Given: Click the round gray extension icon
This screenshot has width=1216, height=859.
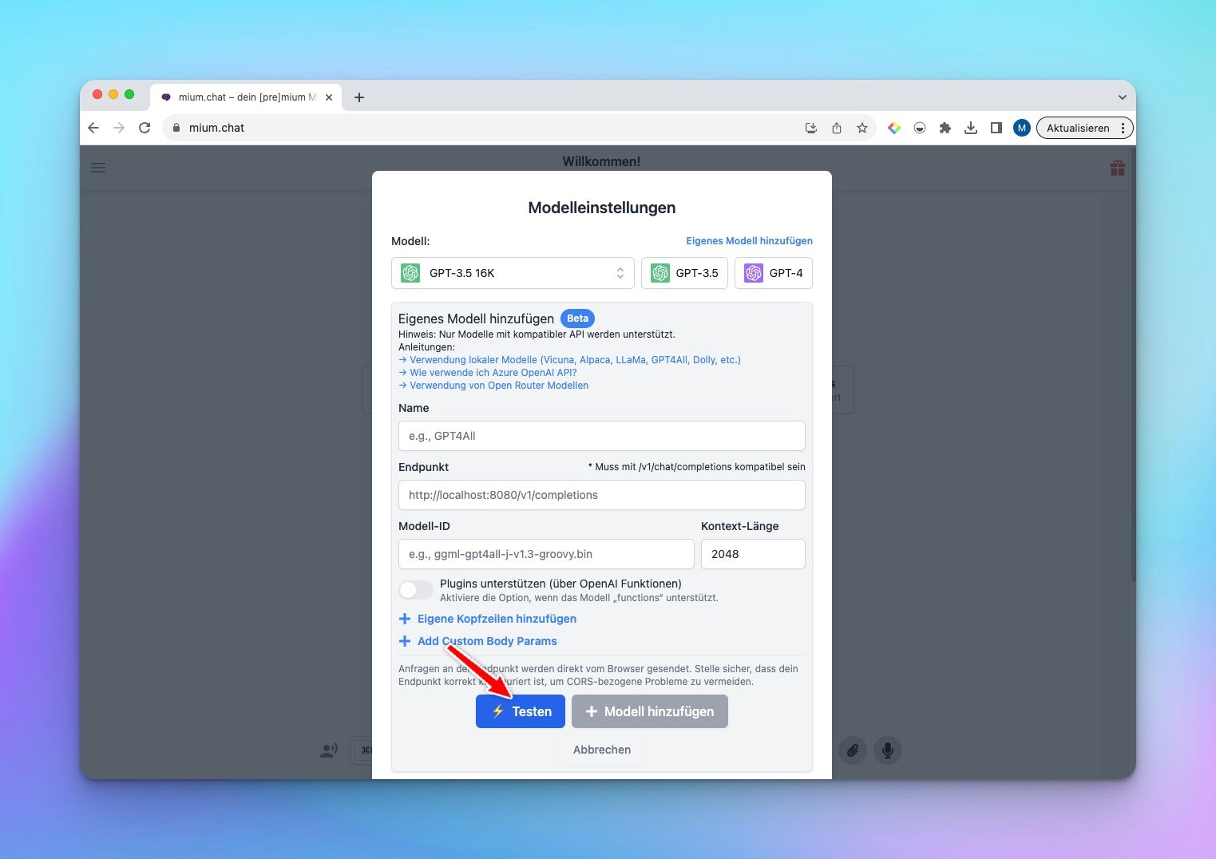Looking at the screenshot, I should 920,128.
